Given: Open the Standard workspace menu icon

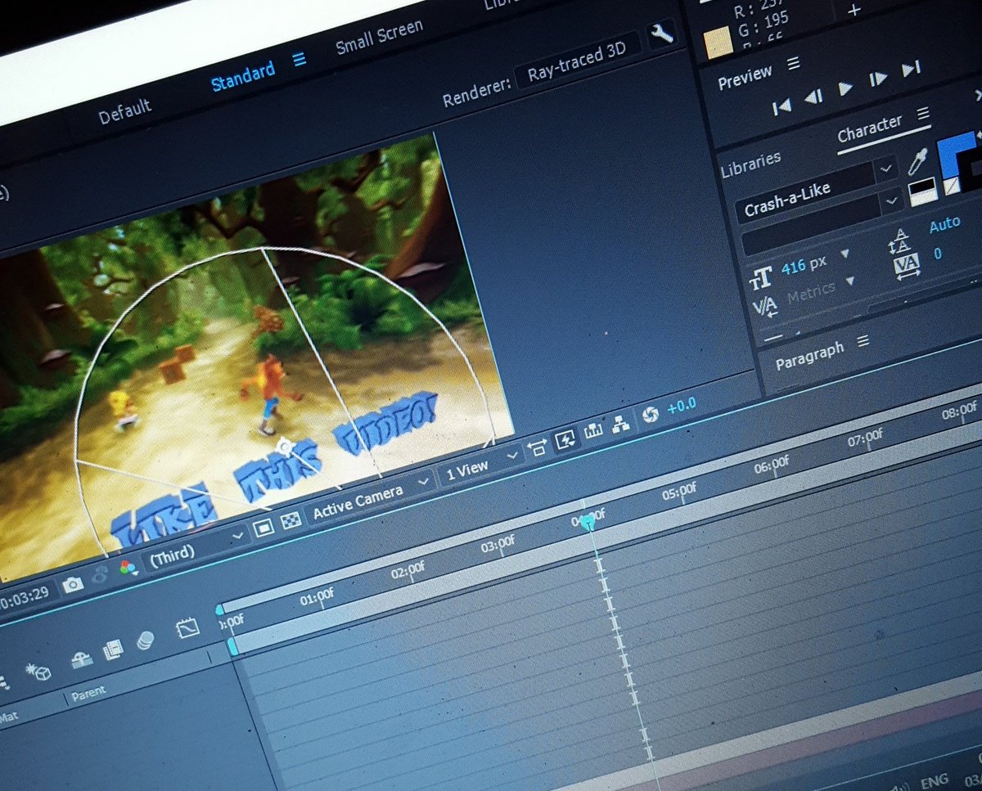Looking at the screenshot, I should (x=299, y=60).
